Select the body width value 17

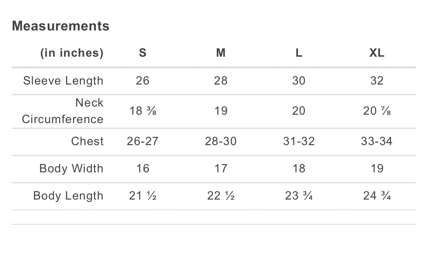point(221,168)
